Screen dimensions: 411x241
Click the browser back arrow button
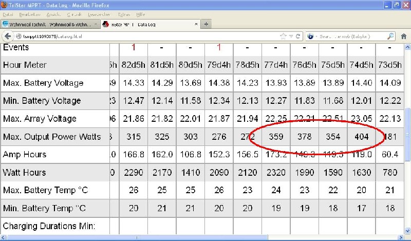(x=8, y=36)
